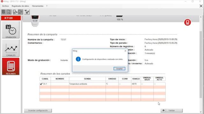Click Guardar configuración button
The image size is (204, 114).
(x=38, y=111)
